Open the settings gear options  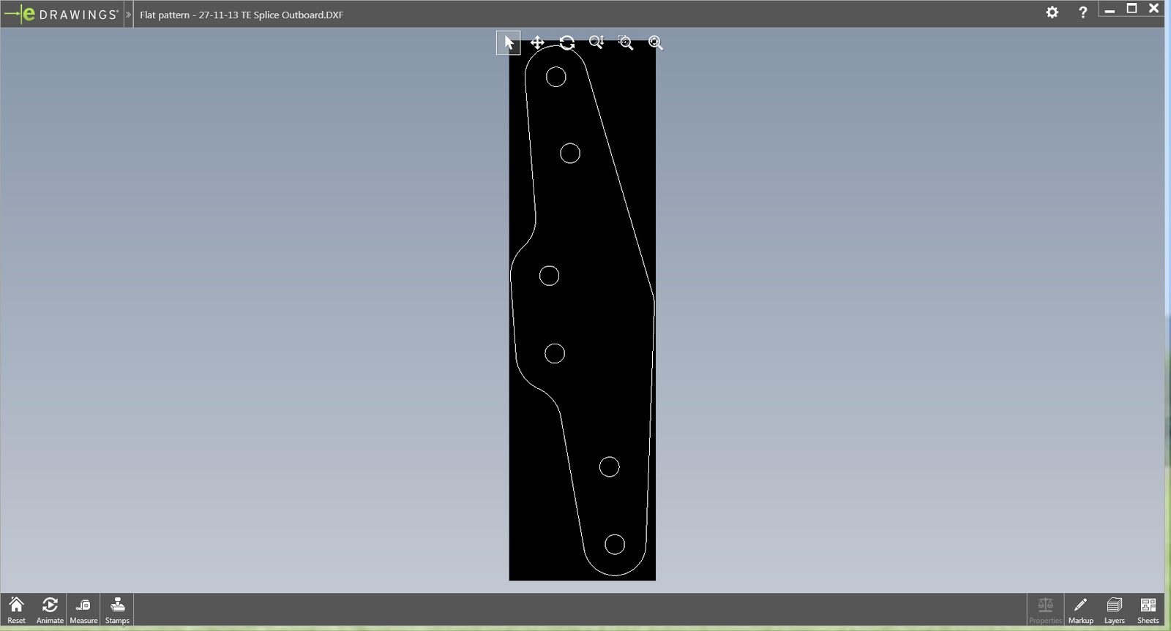1052,12
